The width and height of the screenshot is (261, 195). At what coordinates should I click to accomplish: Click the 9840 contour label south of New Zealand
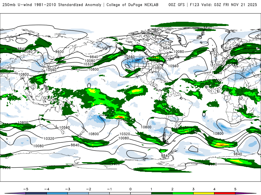pyautogui.click(x=75, y=145)
